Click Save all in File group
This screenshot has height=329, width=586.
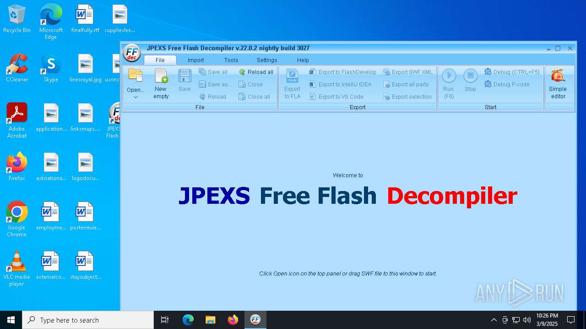click(213, 72)
